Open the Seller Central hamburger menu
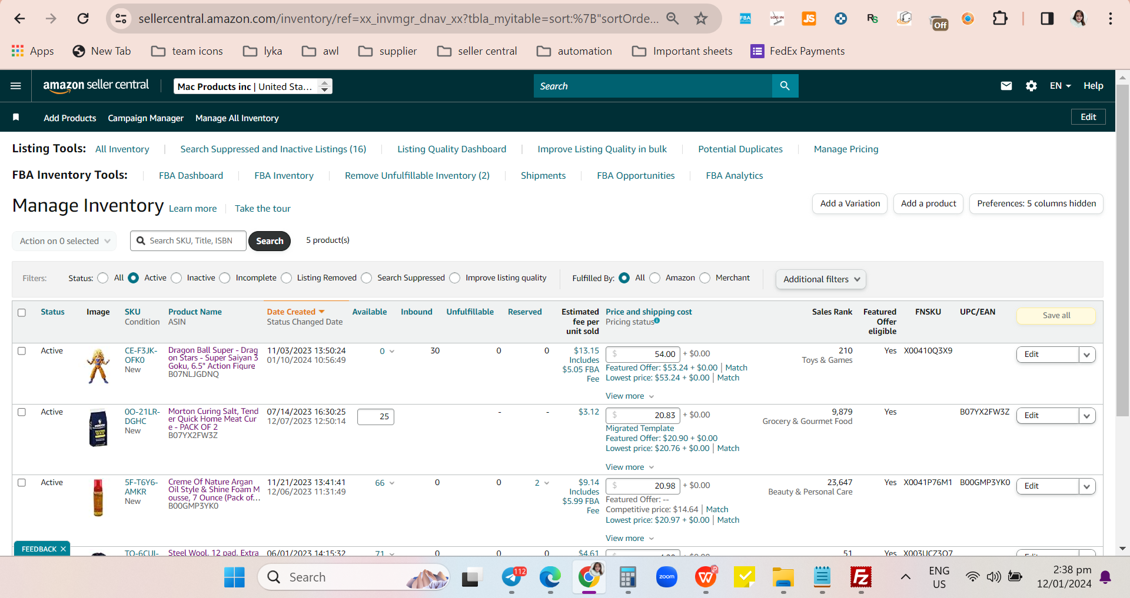Screen dimensions: 1130x598 (x=16, y=86)
